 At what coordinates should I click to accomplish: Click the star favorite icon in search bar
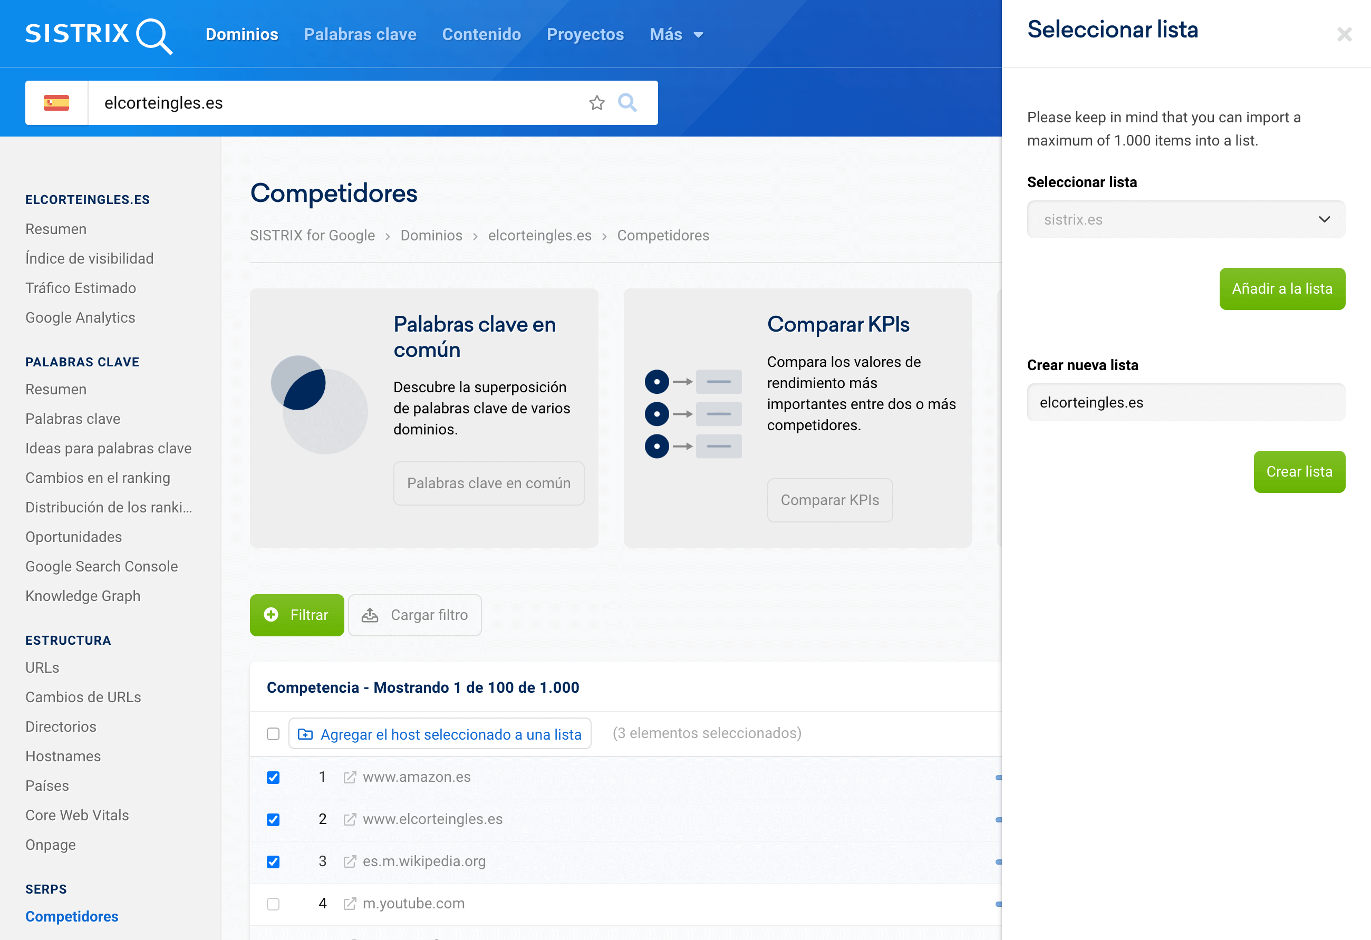(596, 103)
